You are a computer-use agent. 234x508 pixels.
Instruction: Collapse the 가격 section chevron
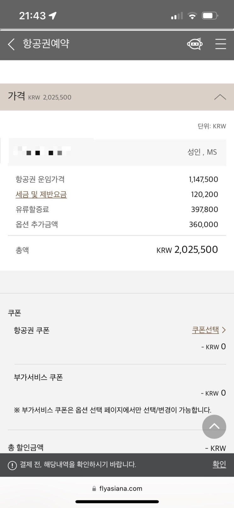(220, 97)
